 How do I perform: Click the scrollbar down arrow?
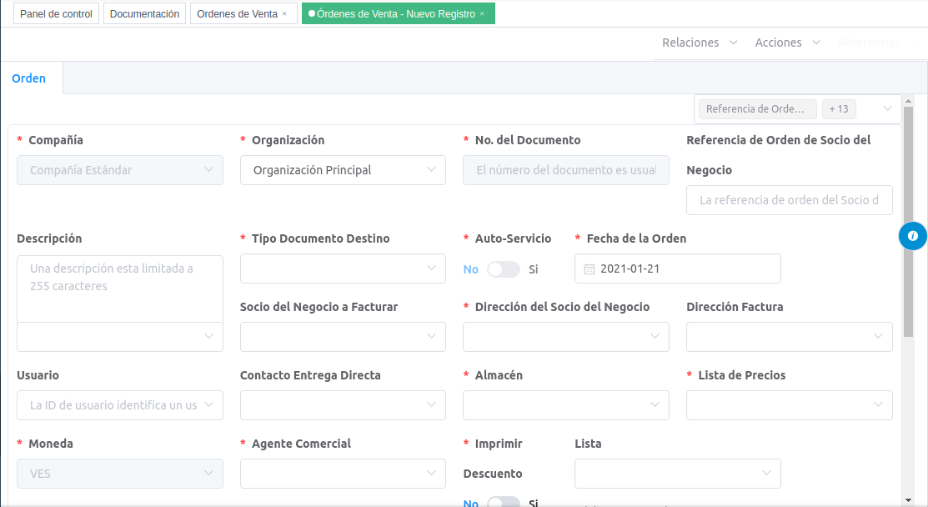pos(908,499)
